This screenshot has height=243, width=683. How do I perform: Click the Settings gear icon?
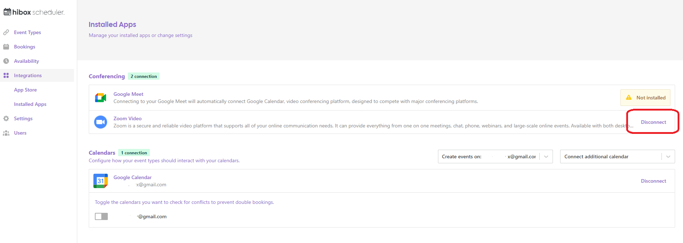click(6, 118)
